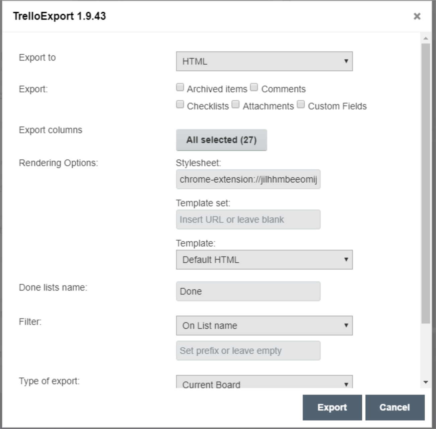Toggle the Custom Fields checkbox
The height and width of the screenshot is (429, 436).
pyautogui.click(x=300, y=104)
